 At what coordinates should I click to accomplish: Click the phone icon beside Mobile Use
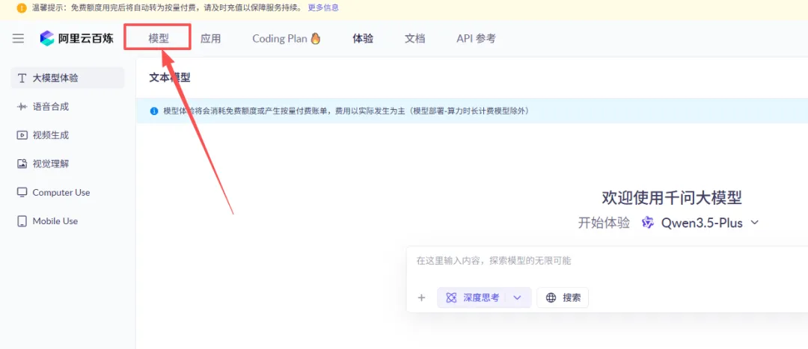point(22,221)
